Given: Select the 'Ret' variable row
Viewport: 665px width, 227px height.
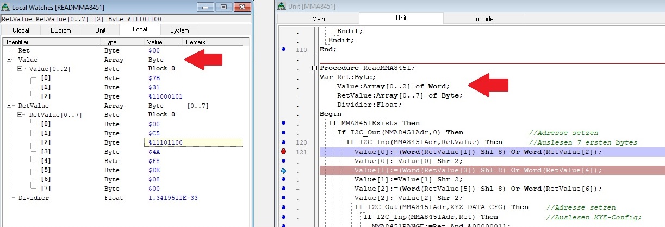Looking at the screenshot, I should point(125,50).
